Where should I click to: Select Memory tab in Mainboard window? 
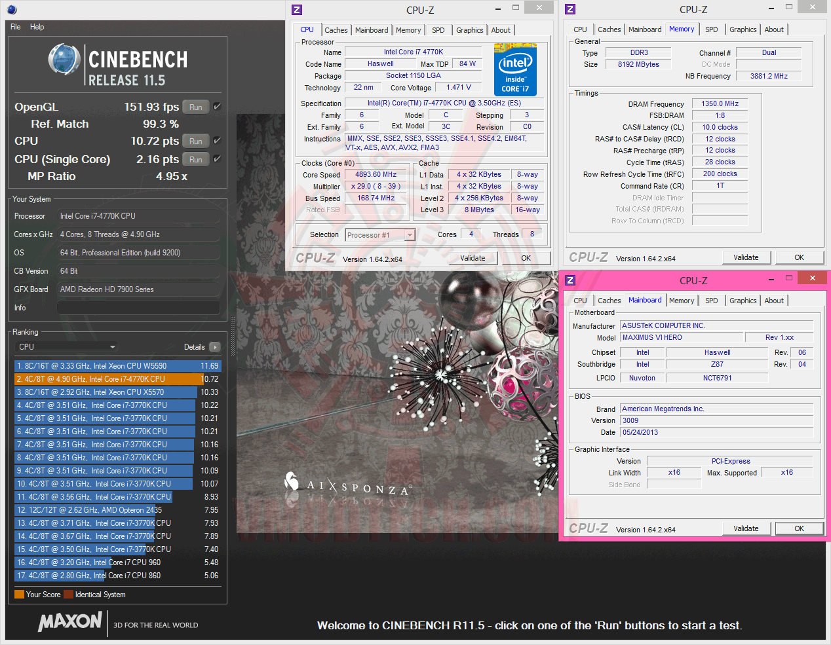click(x=682, y=301)
